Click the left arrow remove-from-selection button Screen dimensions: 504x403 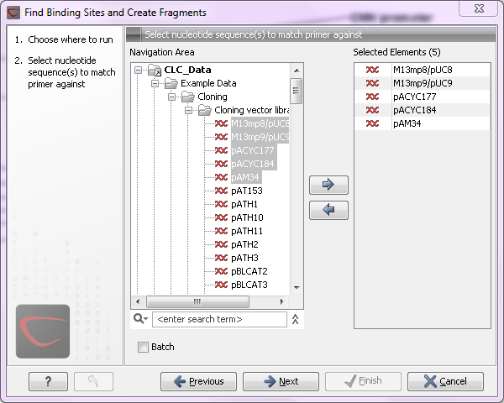[328, 211]
